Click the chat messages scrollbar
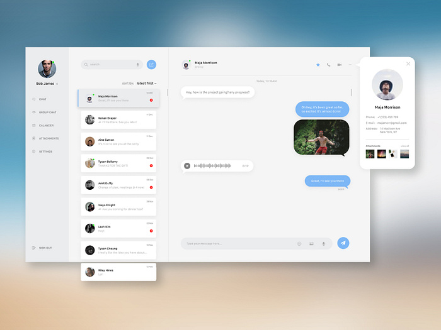Image resolution: width=441 pixels, height=330 pixels. click(x=352, y=92)
